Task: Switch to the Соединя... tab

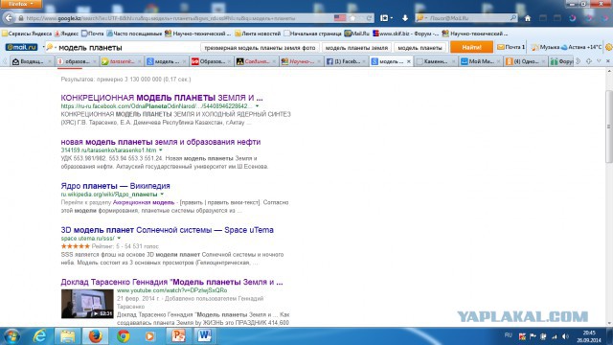Action: click(256, 61)
